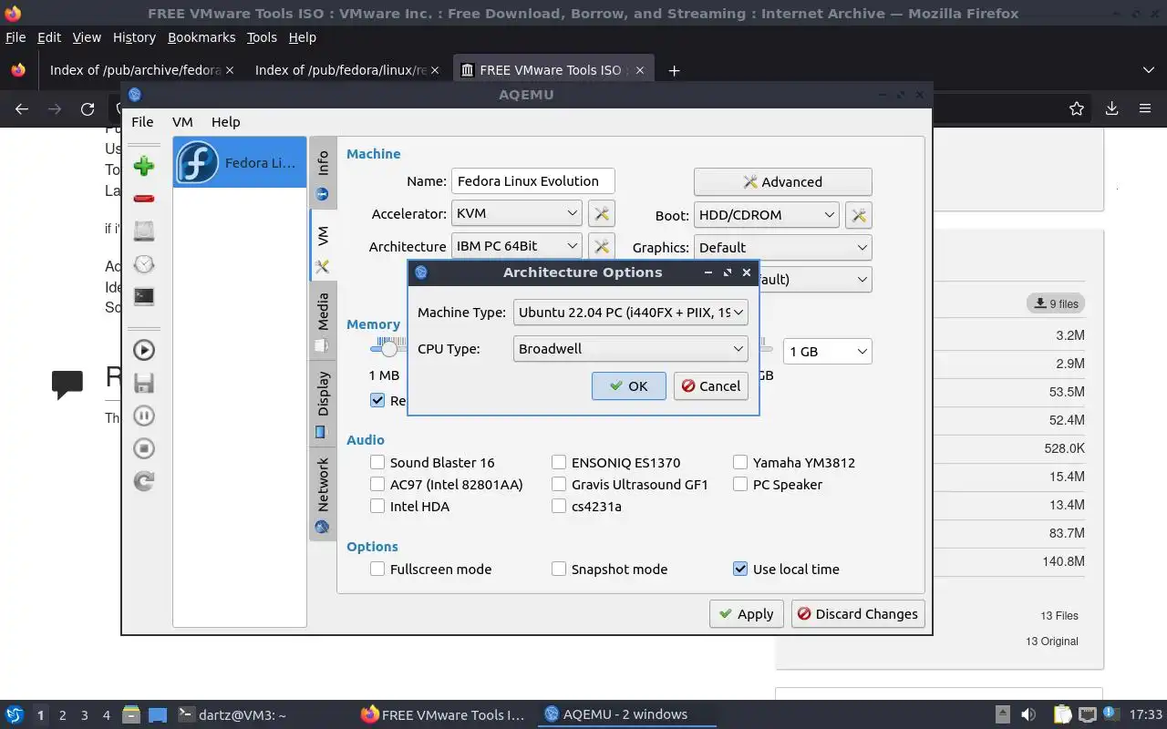Stop the VM with the stop icon
The height and width of the screenshot is (729, 1167).
(x=144, y=448)
